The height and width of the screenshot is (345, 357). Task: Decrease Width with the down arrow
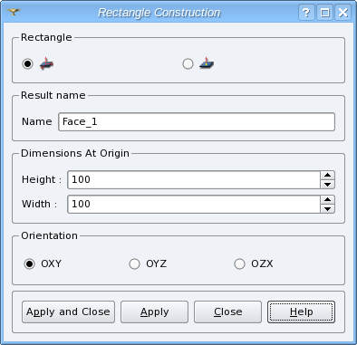(328, 208)
